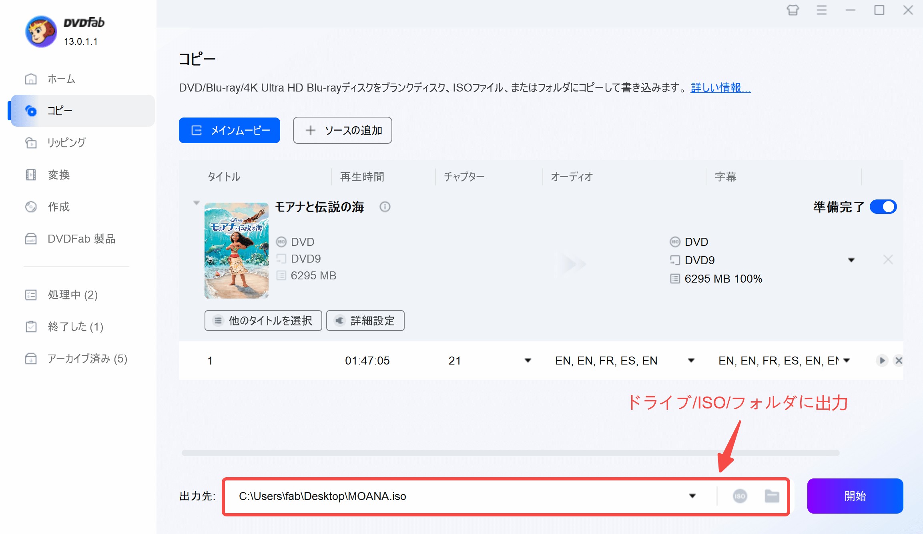Screen dimensions: 923x534
Task: Expand the audio EN, EN, FR, ES, EN dropdown
Action: click(691, 361)
